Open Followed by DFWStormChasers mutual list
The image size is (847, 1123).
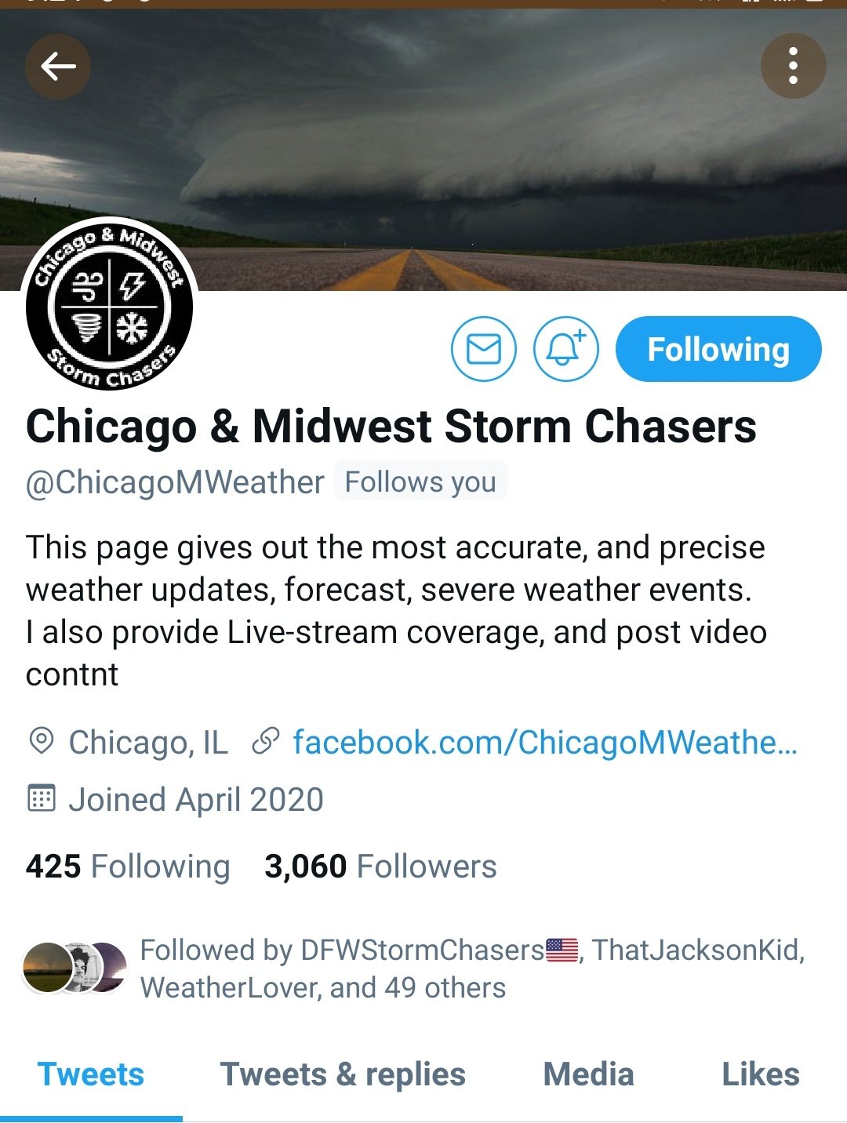click(x=472, y=969)
